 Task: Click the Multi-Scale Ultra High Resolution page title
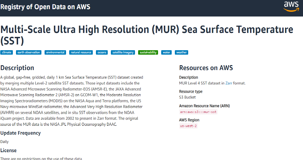pos(147,35)
